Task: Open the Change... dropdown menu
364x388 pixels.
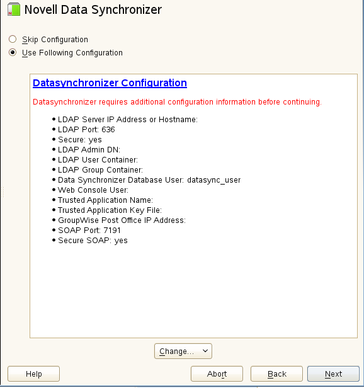Action: (183, 351)
